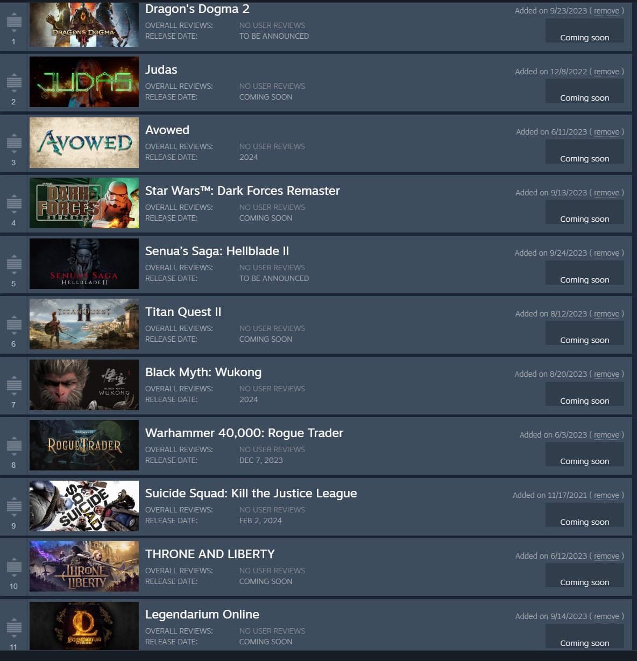Open the Judas game capsule image
Image resolution: width=637 pixels, height=661 pixels.
pos(84,82)
